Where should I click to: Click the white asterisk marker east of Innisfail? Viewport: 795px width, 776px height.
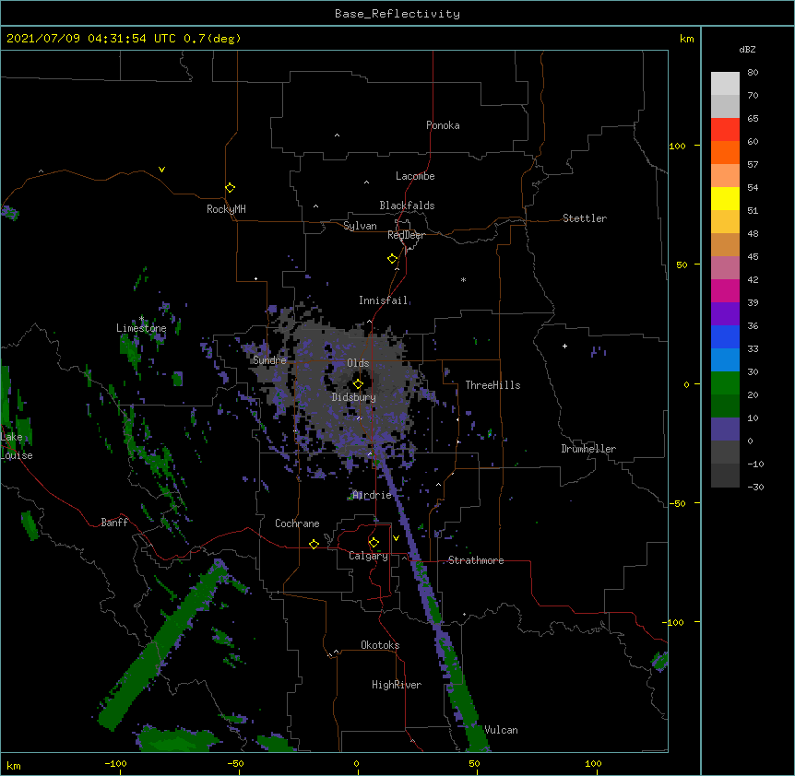[x=463, y=279]
